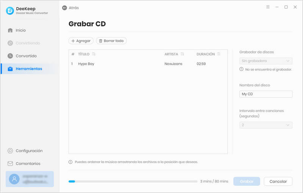Click the Agregar button
This screenshot has width=303, height=193.
tap(81, 41)
